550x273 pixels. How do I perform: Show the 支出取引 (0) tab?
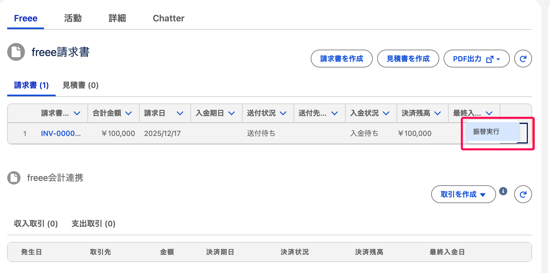click(x=93, y=224)
